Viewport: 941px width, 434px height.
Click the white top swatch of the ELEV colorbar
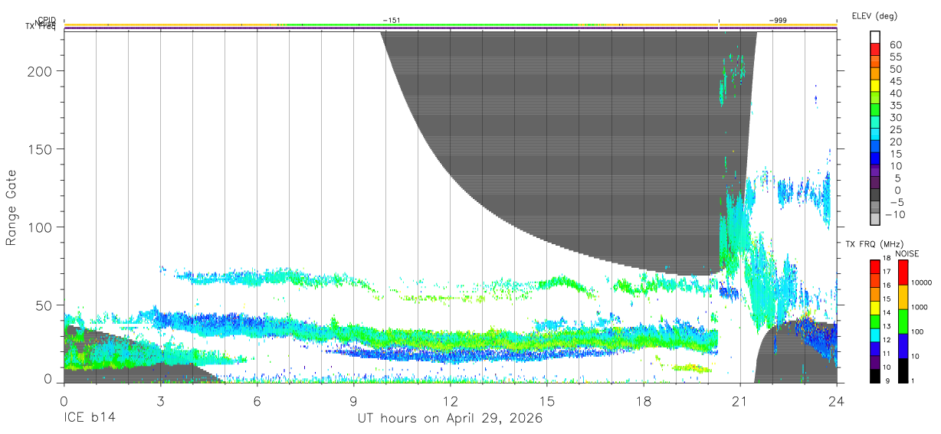pyautogui.click(x=876, y=36)
